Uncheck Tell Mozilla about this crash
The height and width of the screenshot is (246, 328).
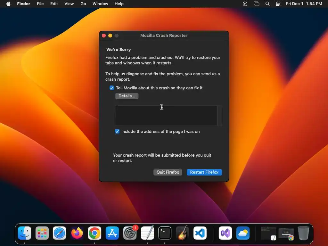point(112,88)
